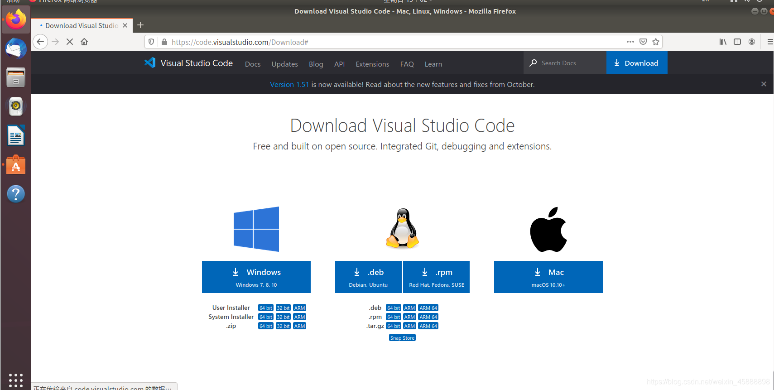Download the Windows 7, 8, 10 installer
774x390 pixels.
tap(256, 277)
